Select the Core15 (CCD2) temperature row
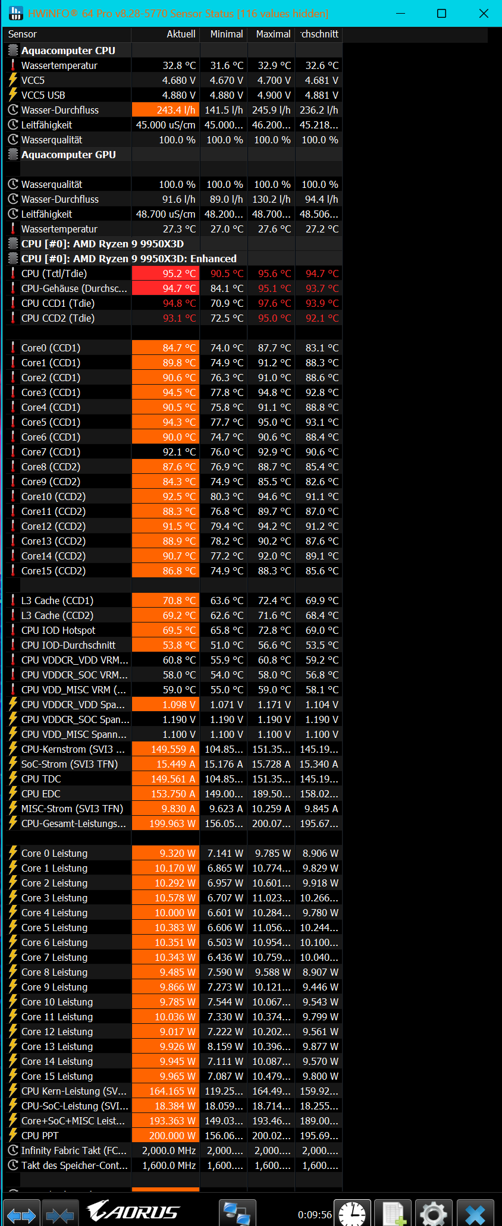Viewport: 502px width, 1226px height. point(173,571)
